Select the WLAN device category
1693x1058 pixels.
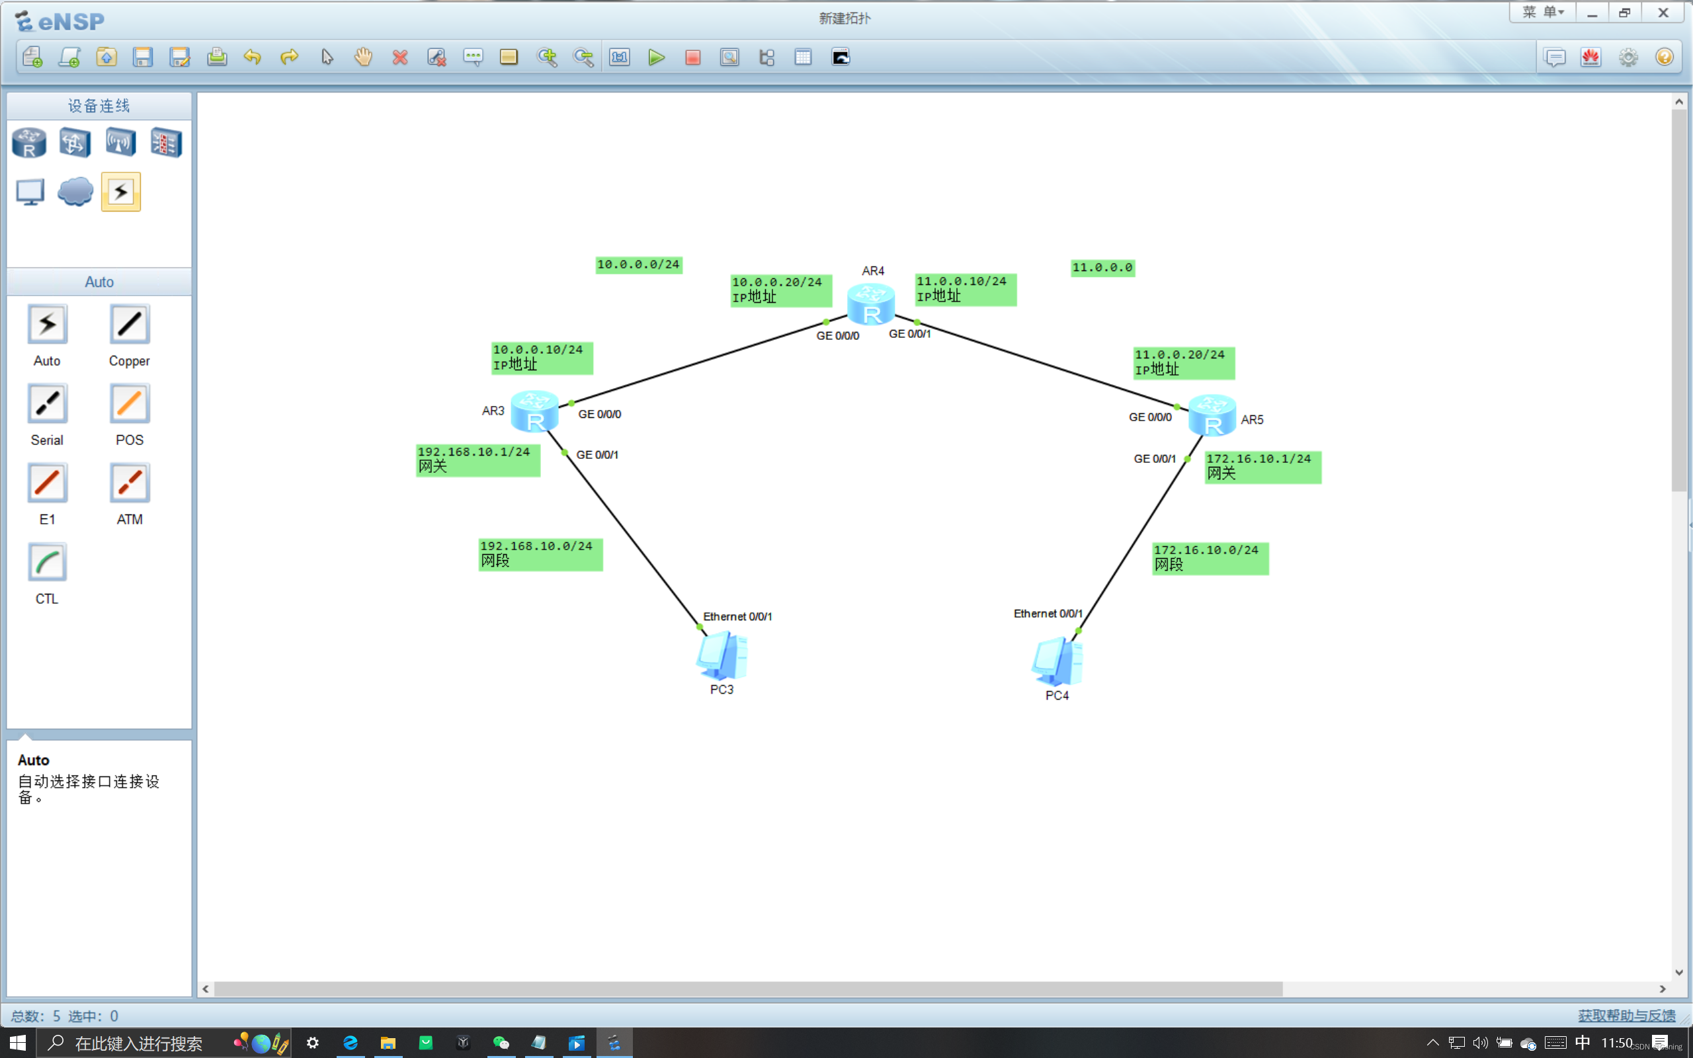point(120,143)
